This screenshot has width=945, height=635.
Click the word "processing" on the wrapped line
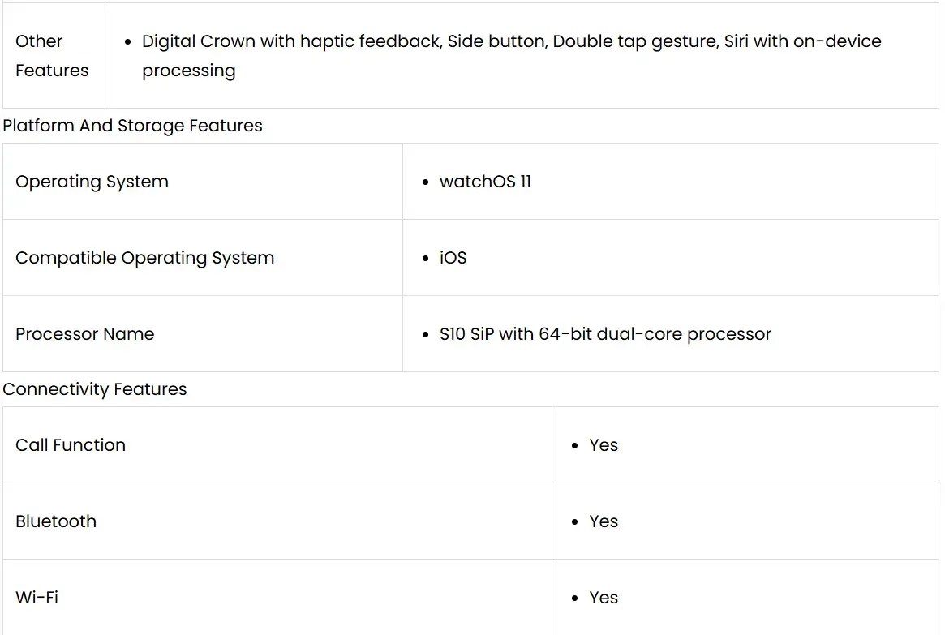click(x=189, y=71)
